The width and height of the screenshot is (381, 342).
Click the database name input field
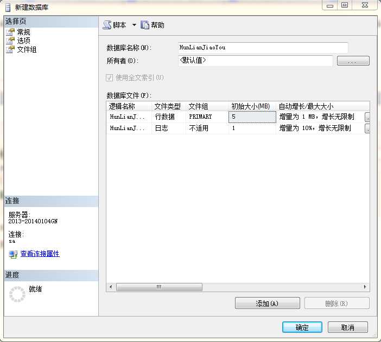[x=263, y=48]
